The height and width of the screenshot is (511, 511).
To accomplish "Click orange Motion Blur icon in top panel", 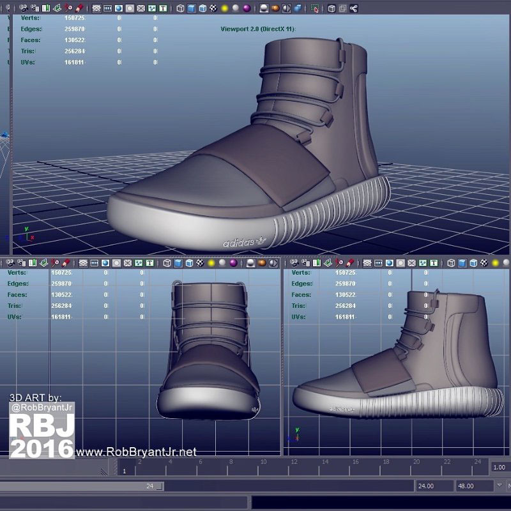I will coord(275,8).
